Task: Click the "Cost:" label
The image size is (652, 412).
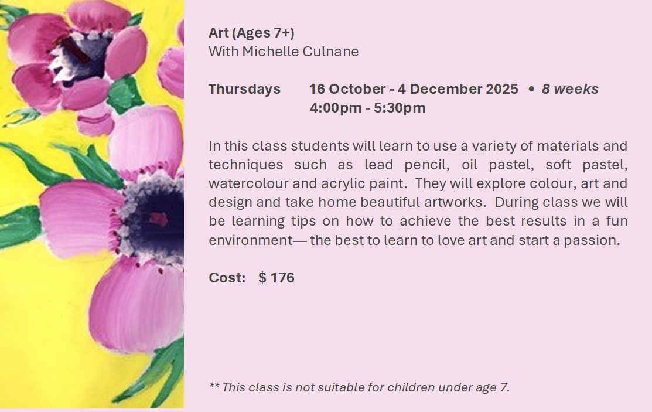Action: point(227,278)
